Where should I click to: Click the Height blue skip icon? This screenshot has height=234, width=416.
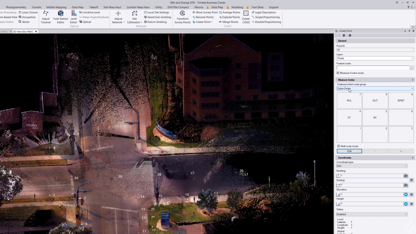[x=406, y=204]
